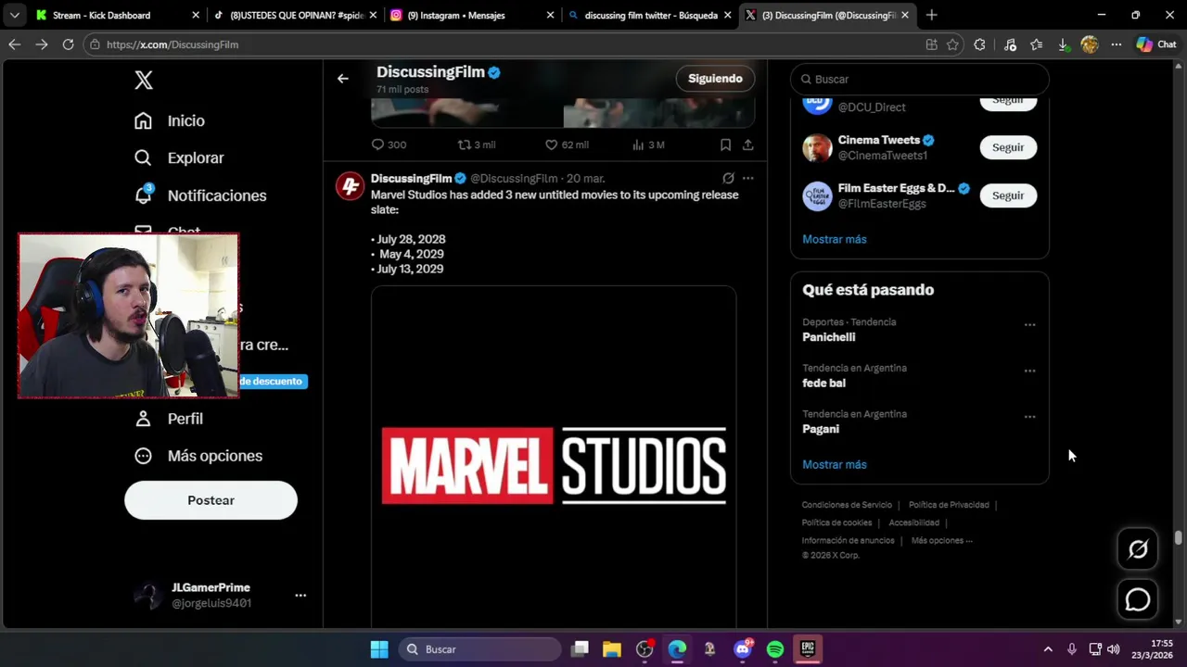This screenshot has height=667, width=1187.
Task: Open the Marvel Studios logo image
Action: (x=554, y=458)
